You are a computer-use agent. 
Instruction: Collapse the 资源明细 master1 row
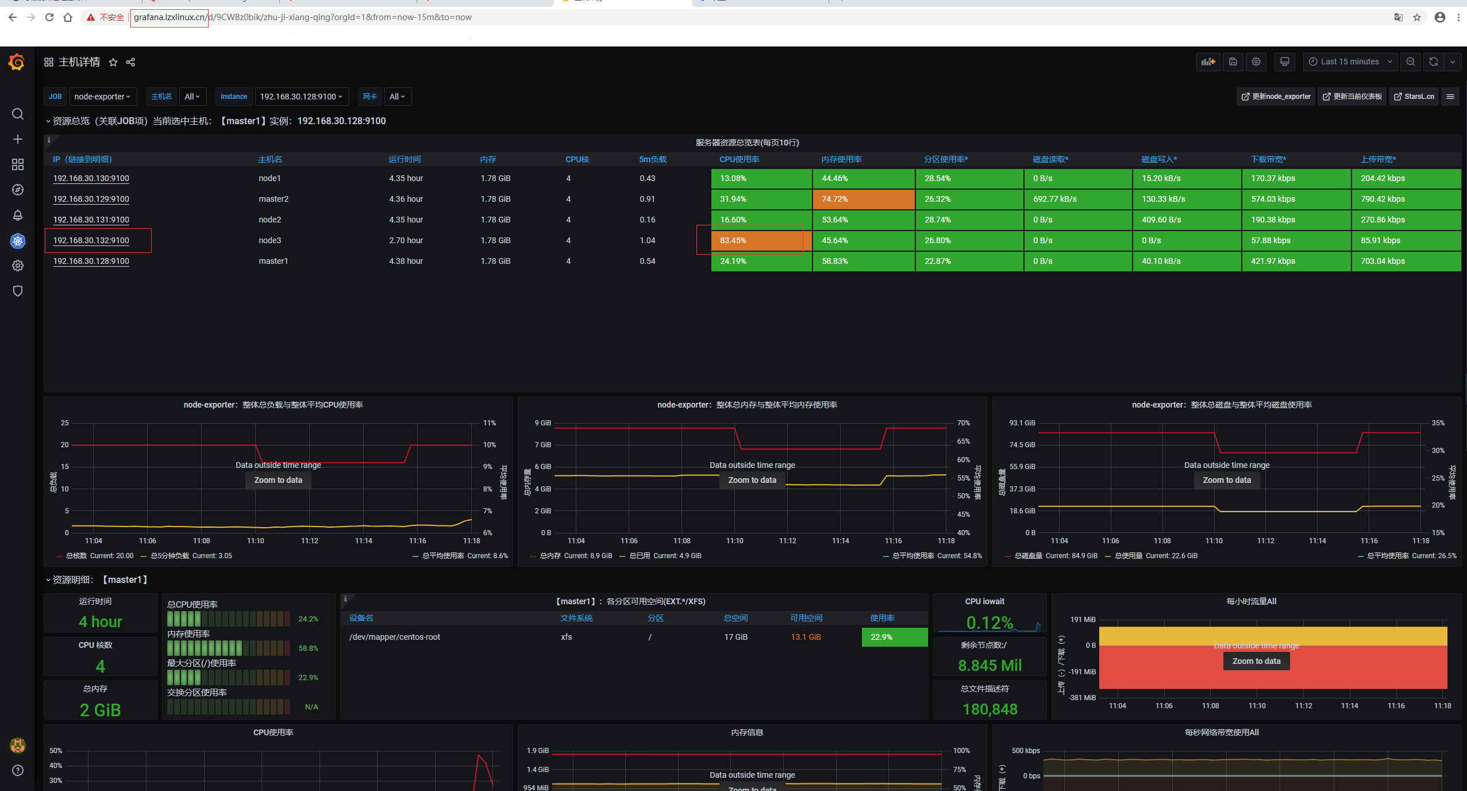coord(97,579)
